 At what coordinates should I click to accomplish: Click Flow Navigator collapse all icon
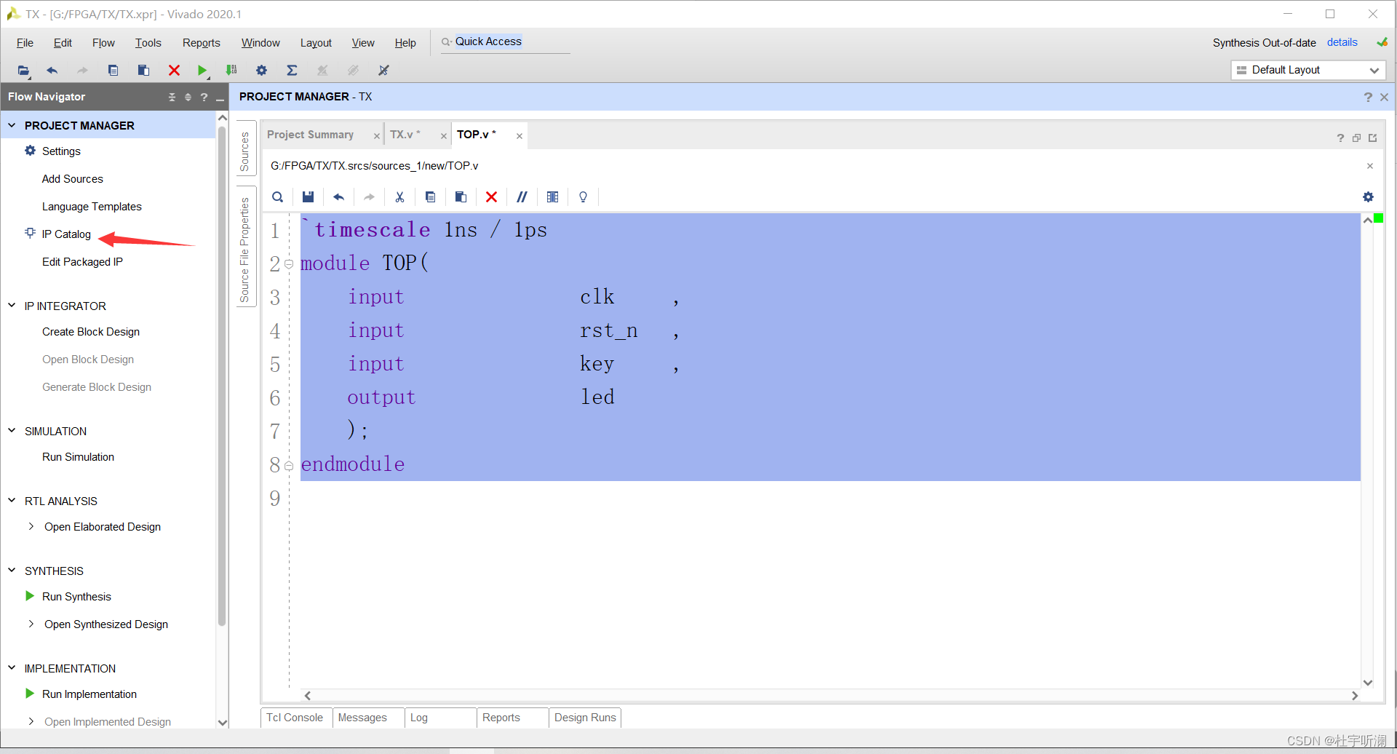tap(172, 97)
